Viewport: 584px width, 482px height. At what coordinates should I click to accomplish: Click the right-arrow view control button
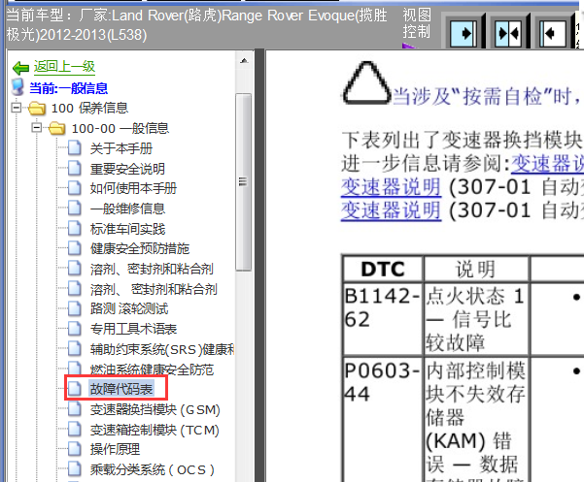[464, 33]
